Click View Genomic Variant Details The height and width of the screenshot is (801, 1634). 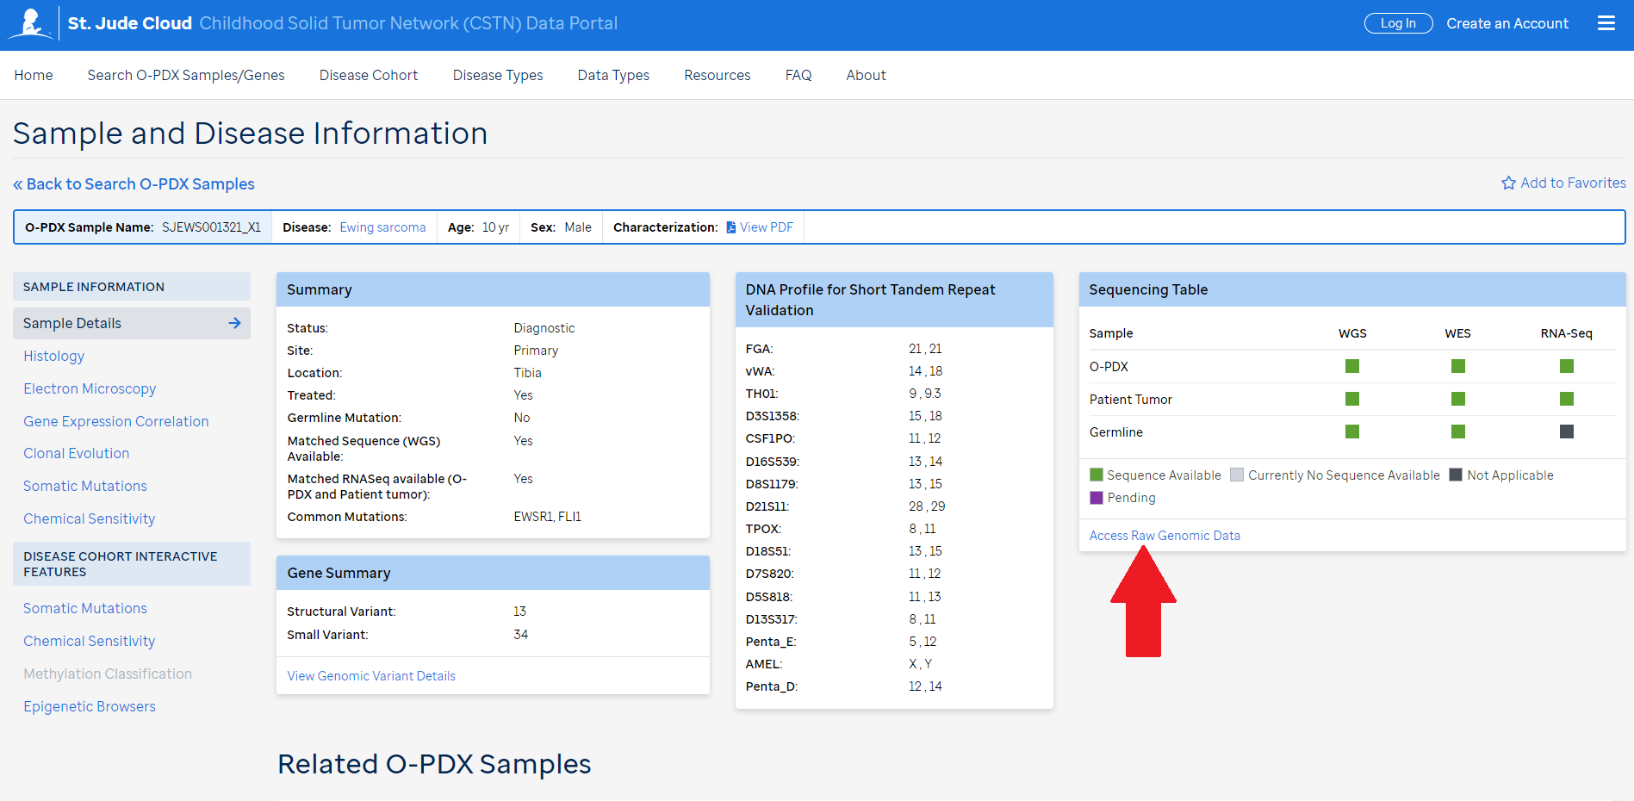point(371,676)
